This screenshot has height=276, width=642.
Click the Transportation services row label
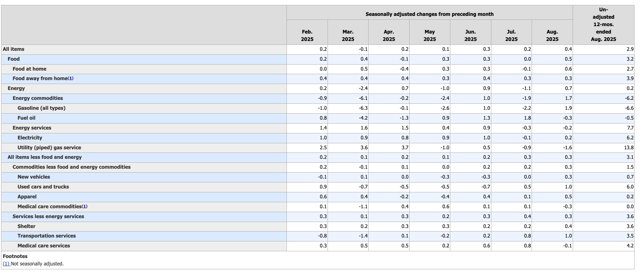point(47,236)
